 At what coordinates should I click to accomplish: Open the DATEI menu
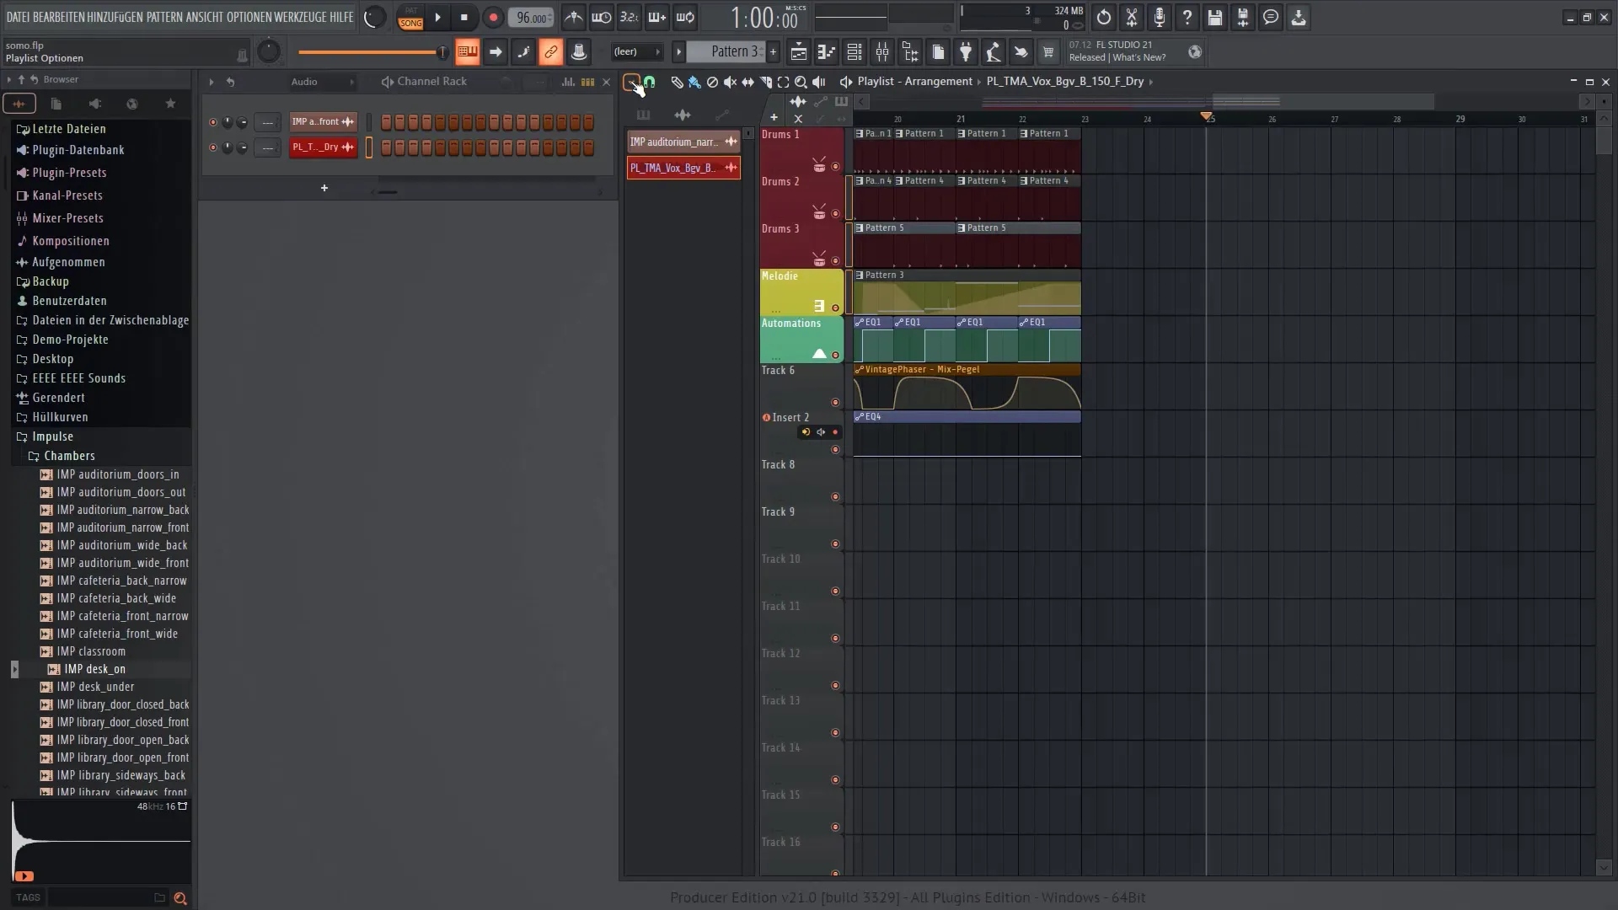tap(18, 17)
